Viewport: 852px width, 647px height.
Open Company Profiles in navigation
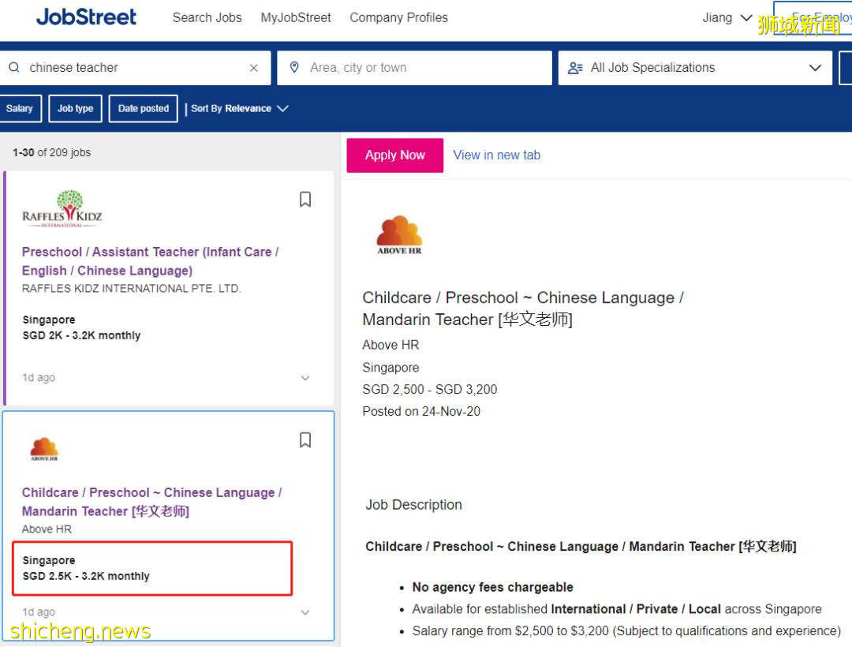click(398, 17)
